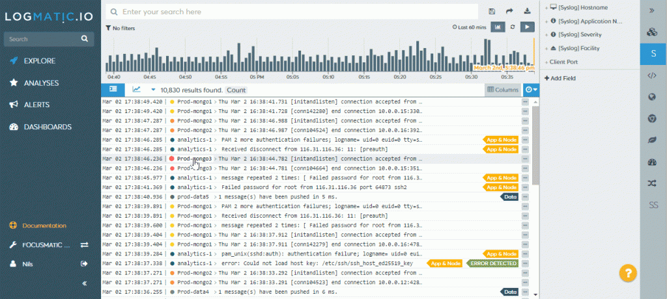Log out using the icon beside Nils

pos(84,264)
